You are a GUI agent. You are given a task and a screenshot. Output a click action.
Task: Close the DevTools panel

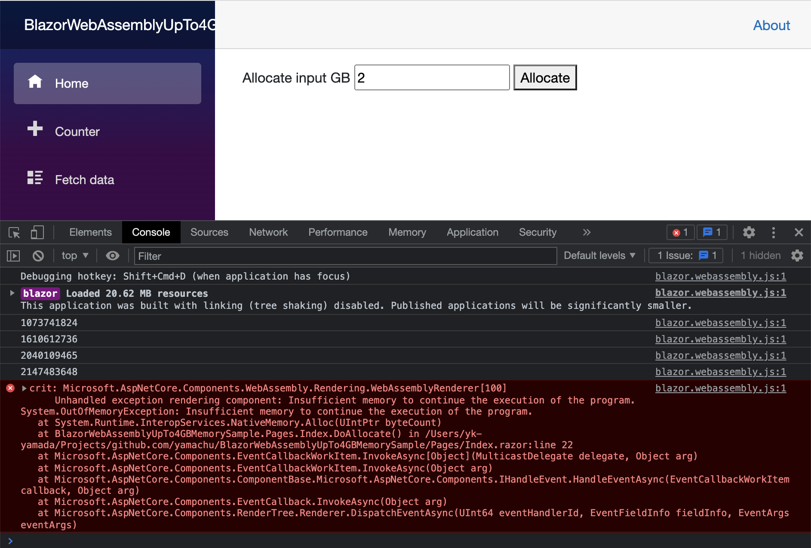coord(799,232)
